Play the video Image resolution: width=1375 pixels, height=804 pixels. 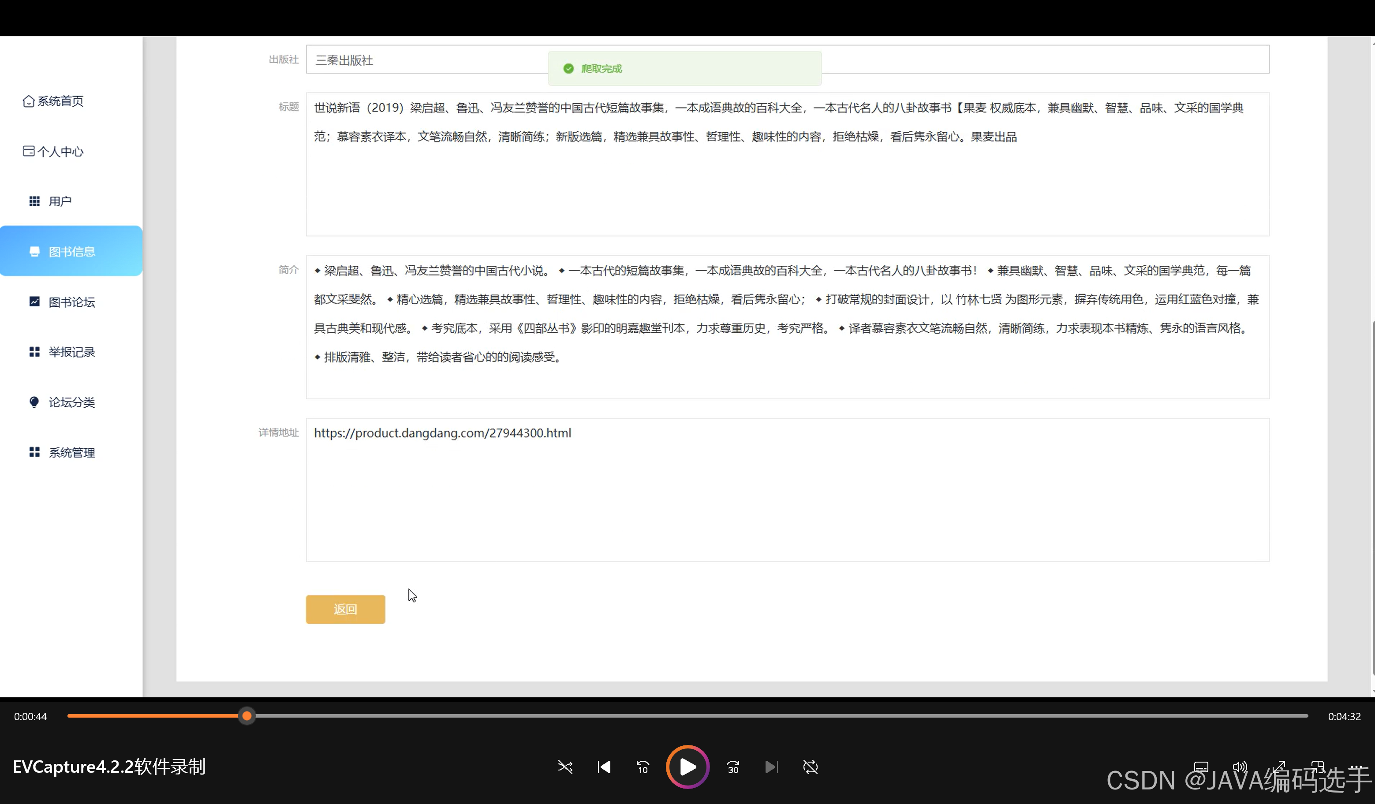point(687,767)
